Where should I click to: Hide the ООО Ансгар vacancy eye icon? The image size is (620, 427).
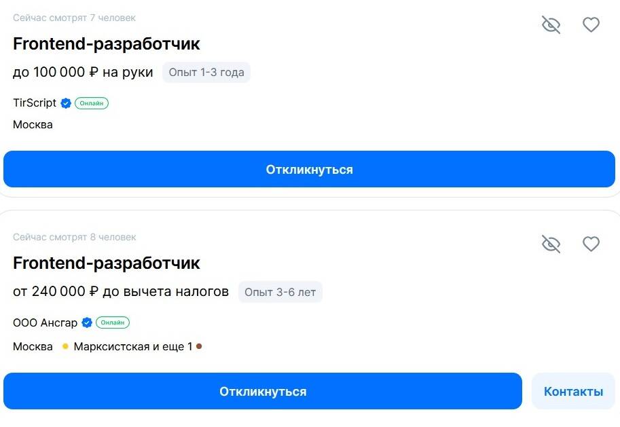551,244
